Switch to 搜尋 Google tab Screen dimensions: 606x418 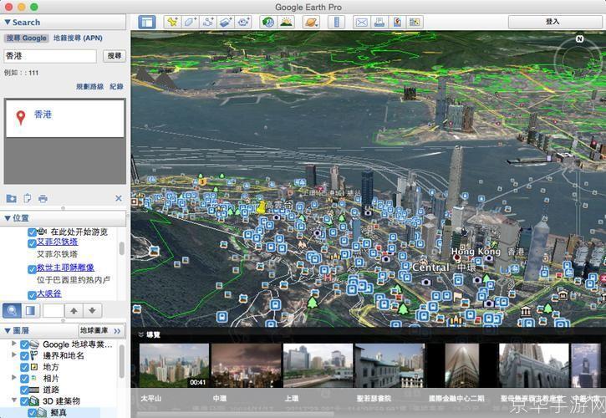(x=26, y=38)
